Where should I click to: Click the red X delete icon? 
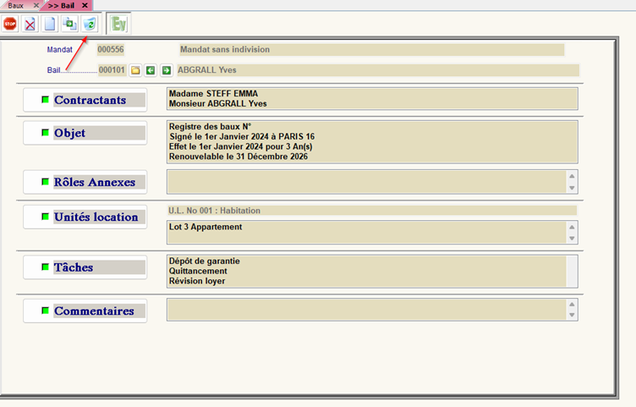coord(30,25)
